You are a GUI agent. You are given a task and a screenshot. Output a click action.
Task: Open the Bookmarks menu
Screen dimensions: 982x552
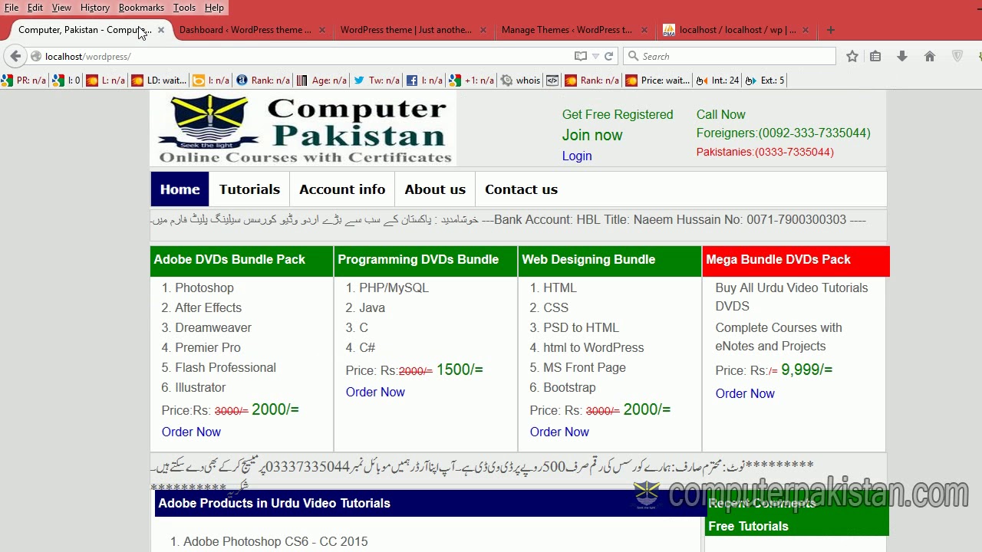[x=141, y=8]
